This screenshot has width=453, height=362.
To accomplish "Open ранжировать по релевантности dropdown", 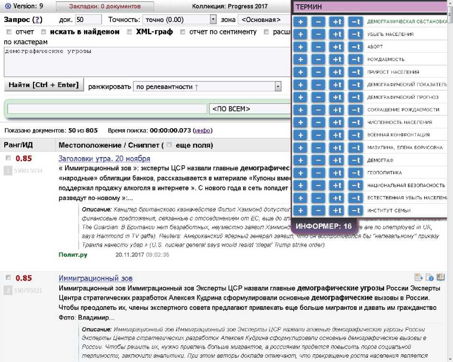I will coord(207,87).
